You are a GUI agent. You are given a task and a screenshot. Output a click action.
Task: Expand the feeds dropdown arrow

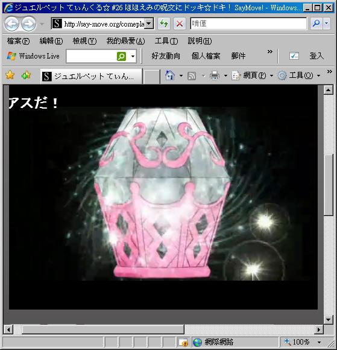[203, 75]
